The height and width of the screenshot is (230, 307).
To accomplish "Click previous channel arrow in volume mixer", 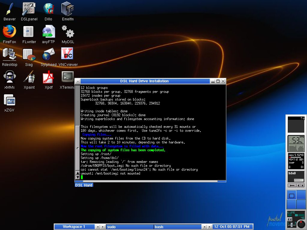I will click(288, 219).
